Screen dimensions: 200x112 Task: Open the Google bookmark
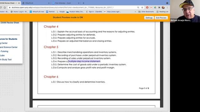pyautogui.click(x=61, y=12)
